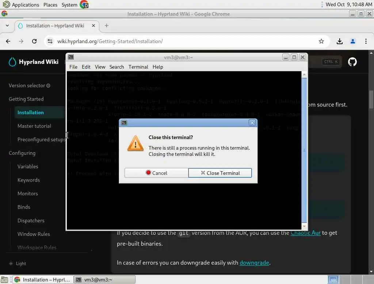Open the Places menu
The width and height of the screenshot is (374, 284).
click(x=50, y=5)
